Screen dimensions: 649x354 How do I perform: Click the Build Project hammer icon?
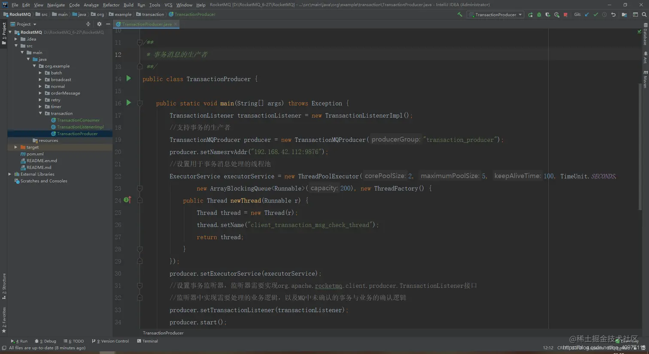(x=460, y=15)
